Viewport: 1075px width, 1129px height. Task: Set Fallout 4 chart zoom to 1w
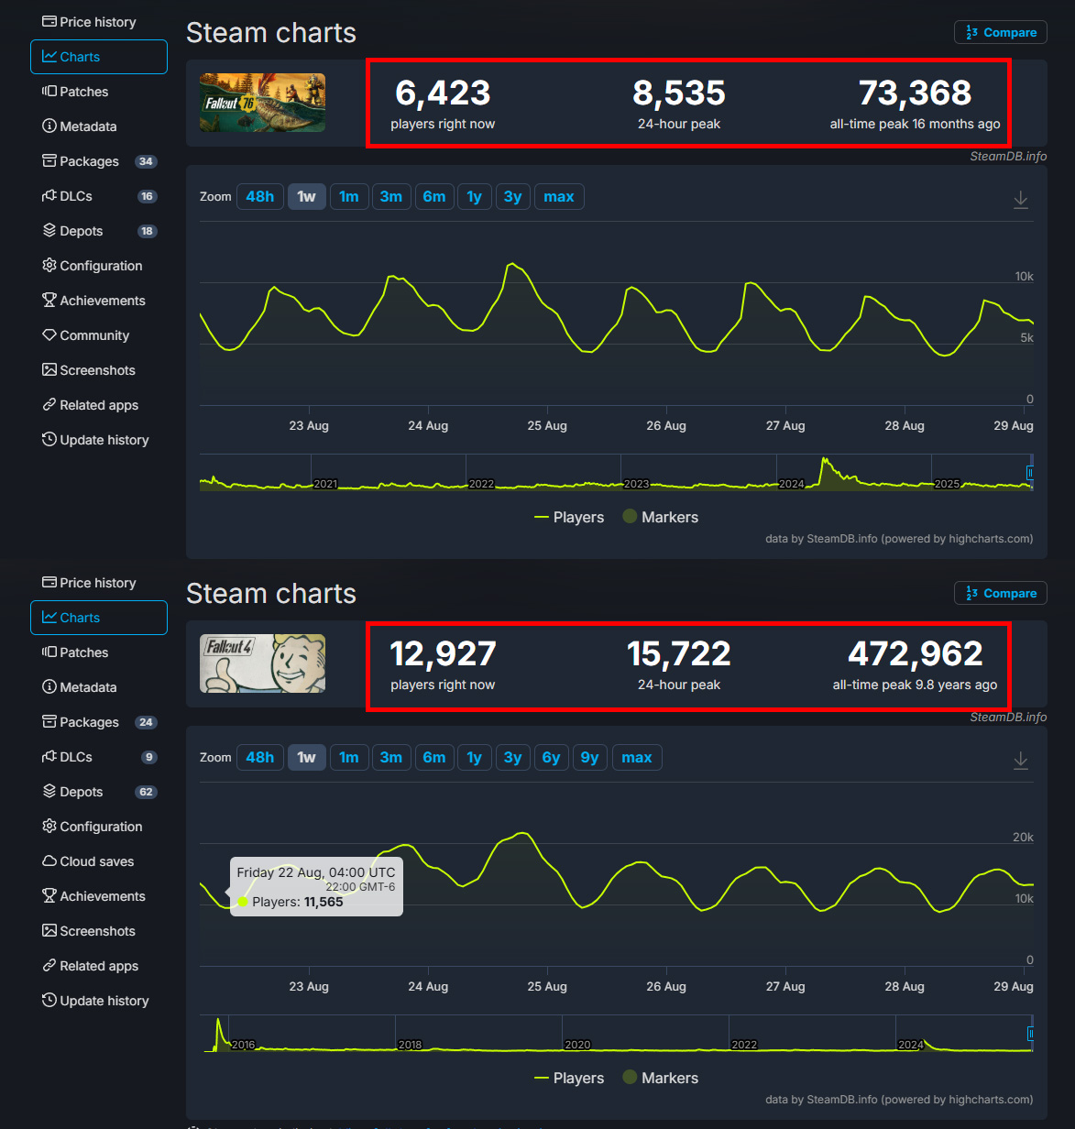pos(306,757)
